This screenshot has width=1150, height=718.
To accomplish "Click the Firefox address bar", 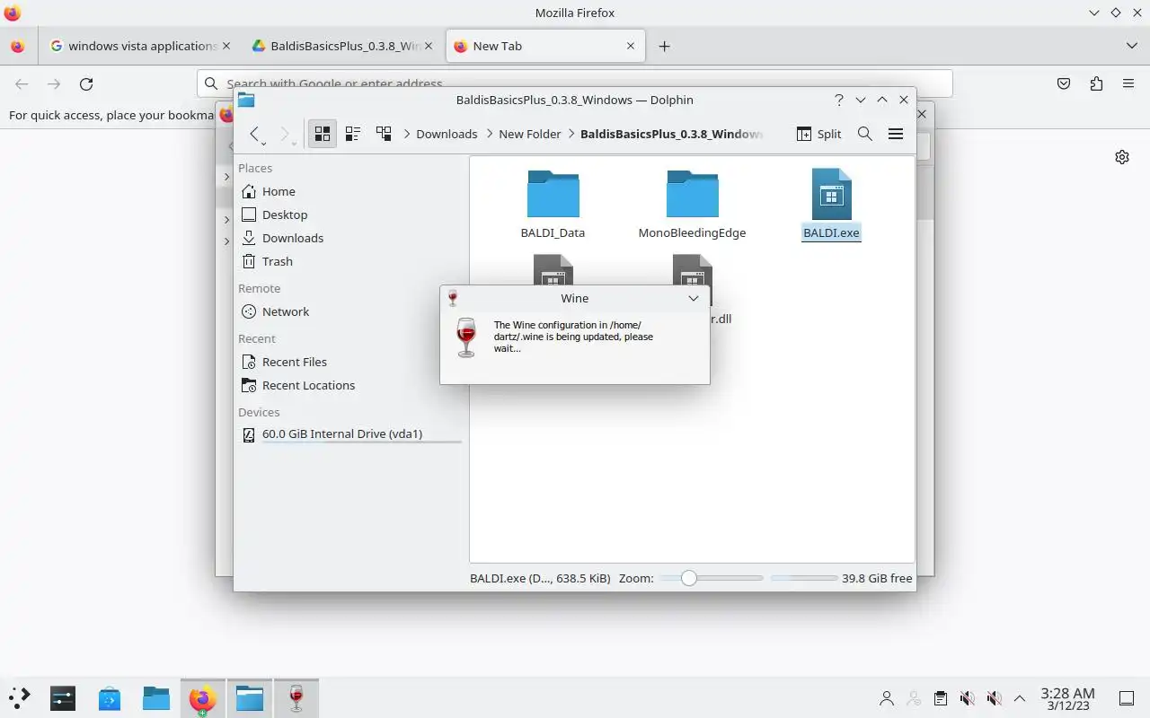I will click(x=575, y=83).
